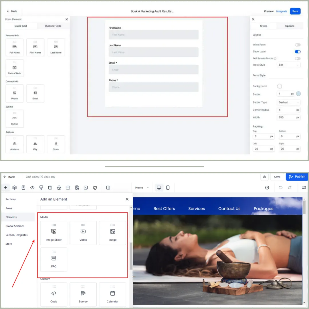
Task: Click the plus add-element toolbar icon
Action: pos(6,188)
